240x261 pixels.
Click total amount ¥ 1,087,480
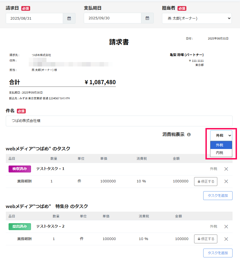point(100,82)
